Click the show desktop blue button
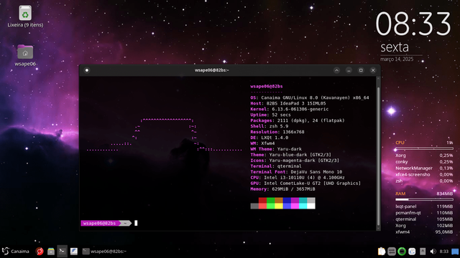This screenshot has width=460, height=258. [x=455, y=252]
